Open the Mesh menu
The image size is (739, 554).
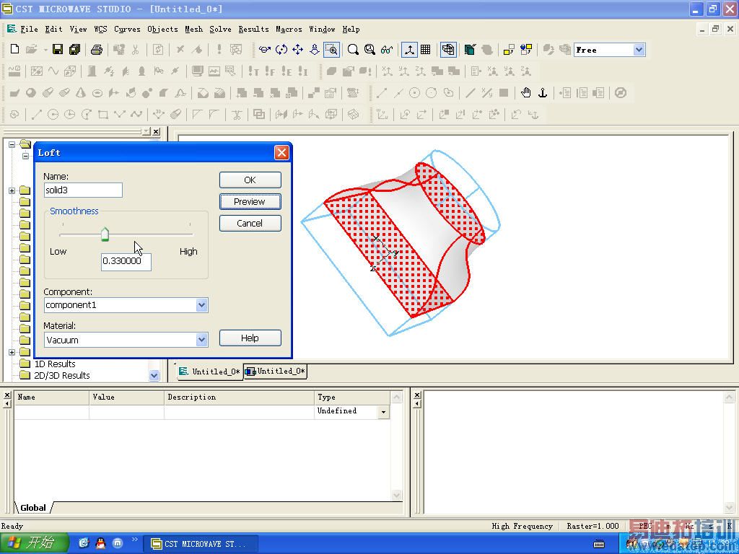[193, 29]
